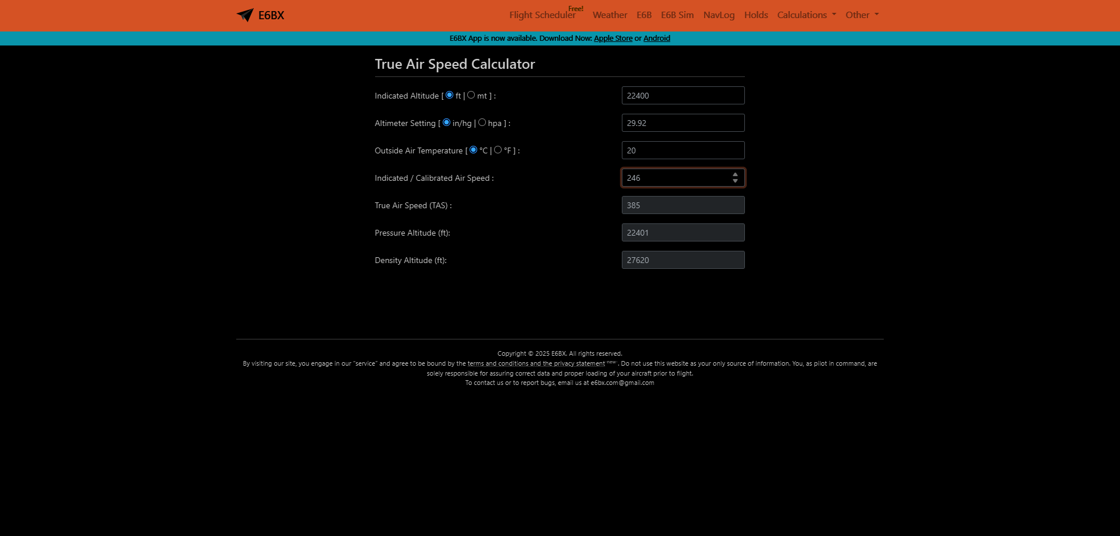Decrease air speed with the down stepper arrow
Screen dimensions: 1120x536
(x=735, y=181)
